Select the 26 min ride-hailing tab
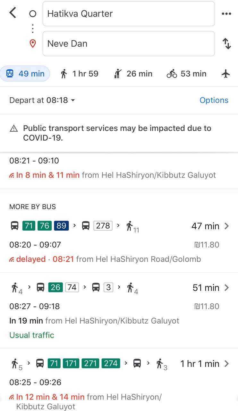Screen dimensions: 238x411 click(x=133, y=74)
